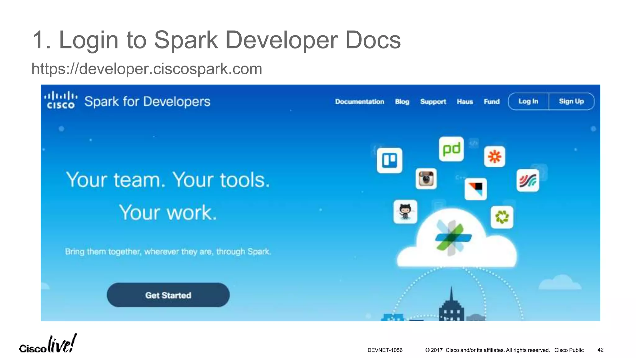The image size is (636, 358).
Task: Click the Zapier orange asterisk icon
Action: [494, 156]
